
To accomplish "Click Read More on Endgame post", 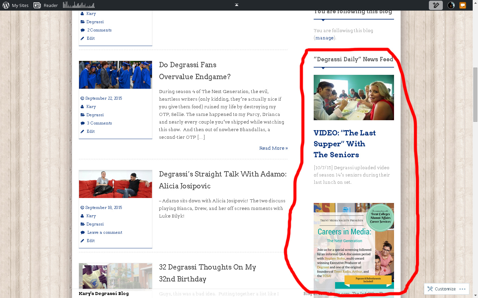I will coord(273,148).
